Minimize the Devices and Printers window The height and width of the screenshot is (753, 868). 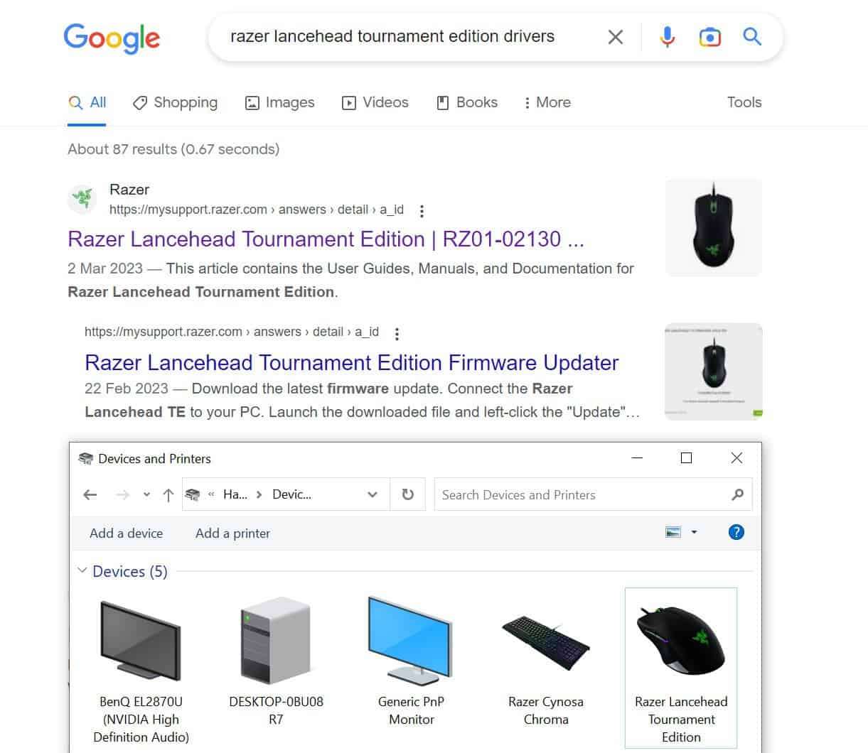coord(637,458)
